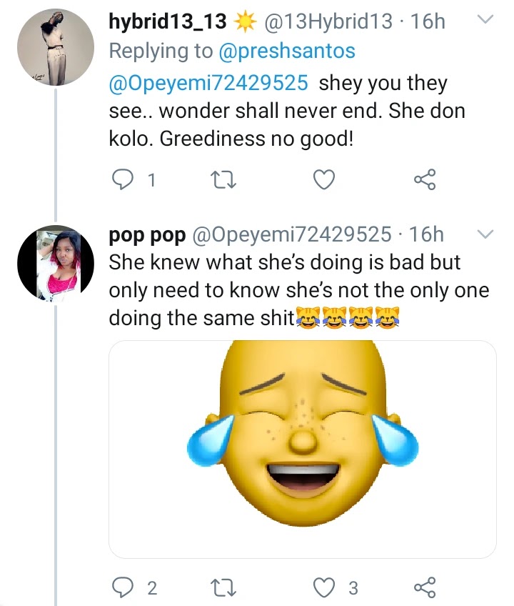
Task: Open pop pop's profile picture
Action: [55, 262]
